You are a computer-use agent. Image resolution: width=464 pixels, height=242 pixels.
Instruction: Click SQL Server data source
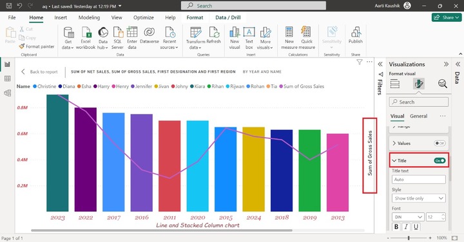click(x=117, y=38)
